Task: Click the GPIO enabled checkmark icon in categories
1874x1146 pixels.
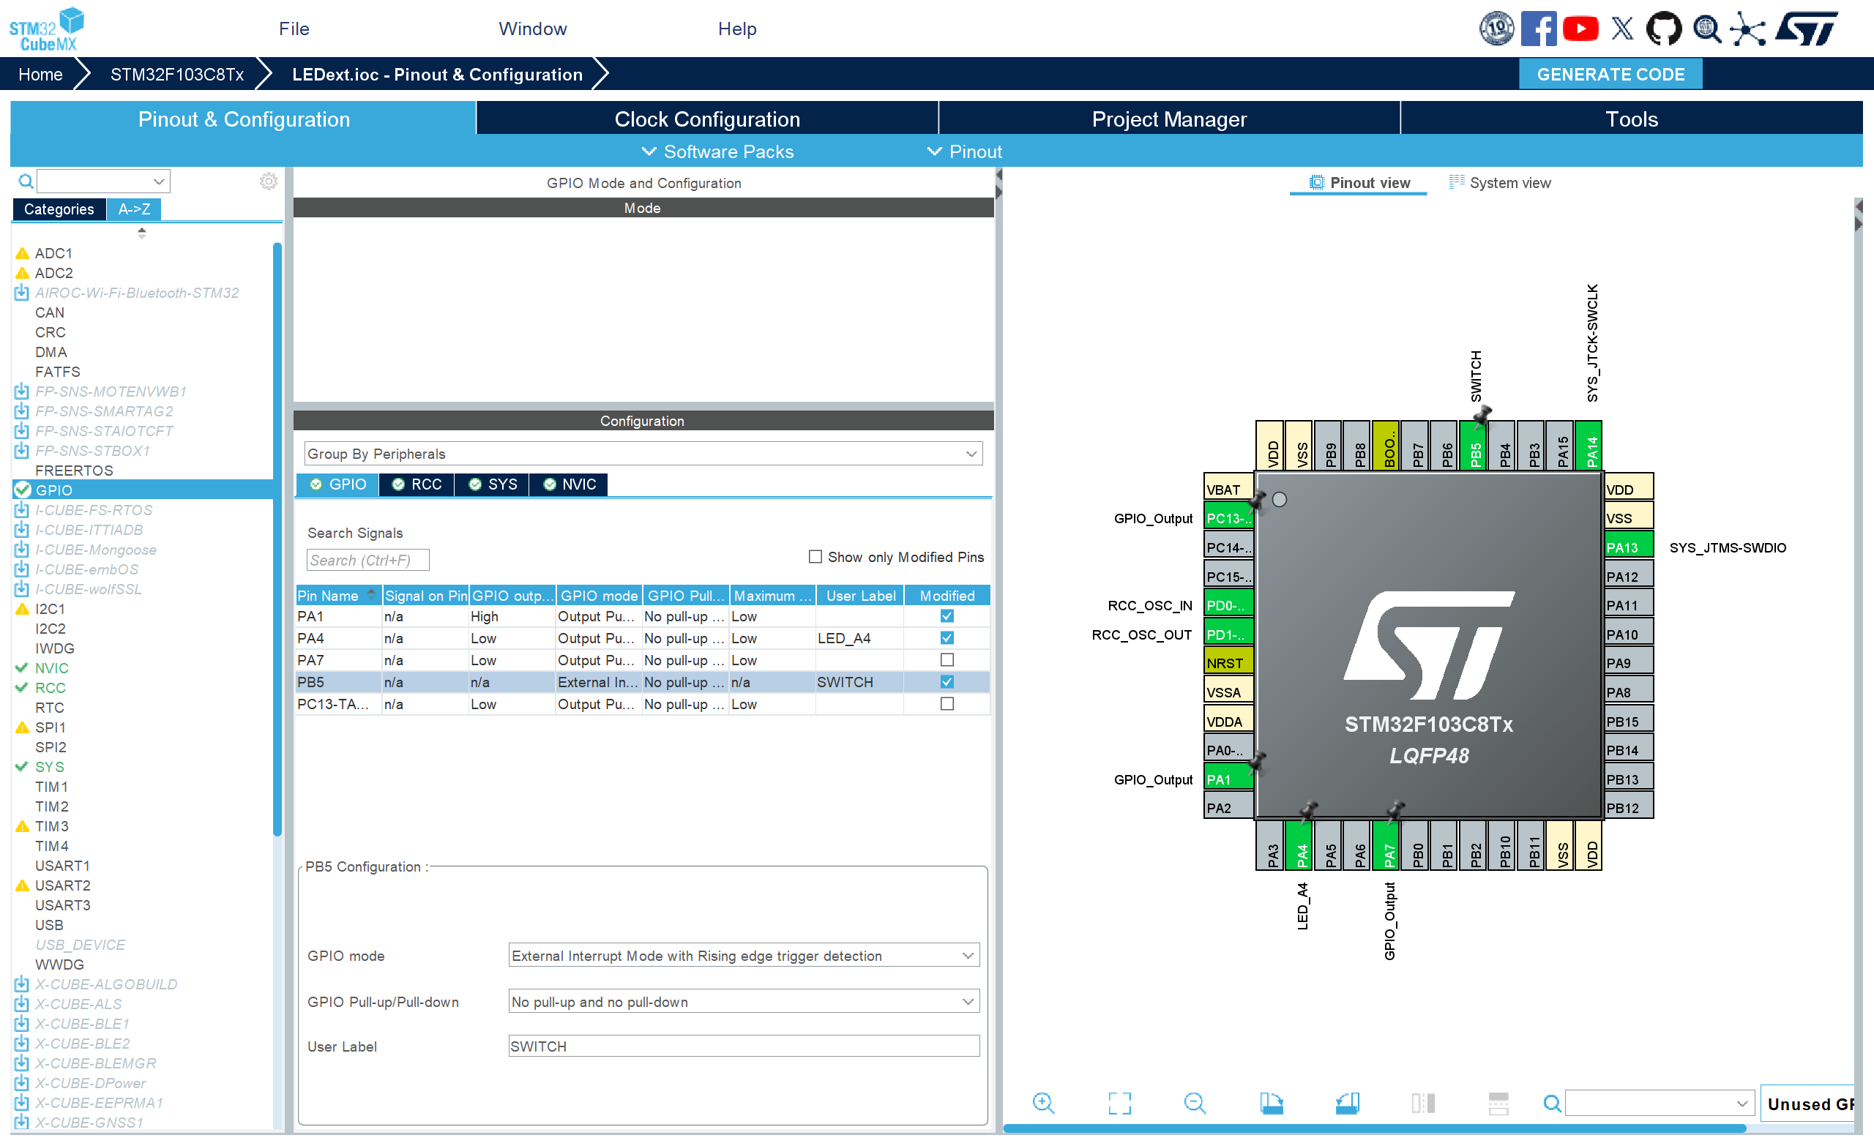Action: point(23,490)
